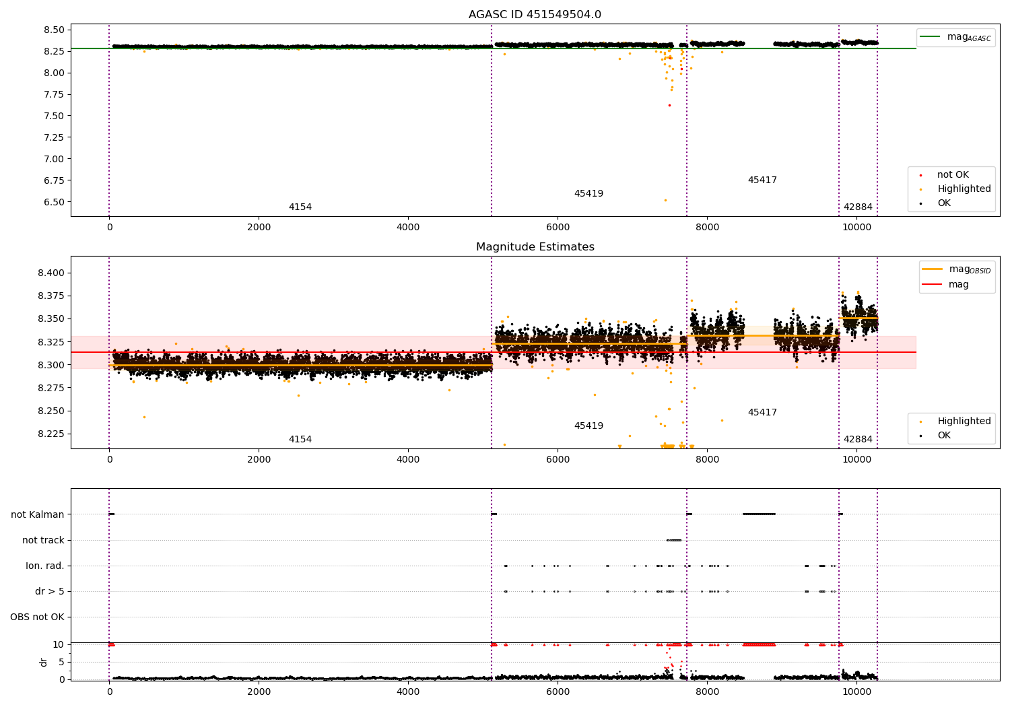Click the red "mag" legend line in the middle plot

click(x=933, y=284)
